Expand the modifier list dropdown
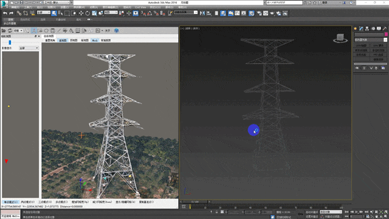This screenshot has height=219, width=389. [371, 40]
